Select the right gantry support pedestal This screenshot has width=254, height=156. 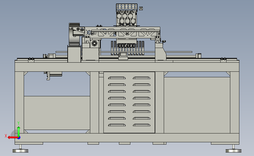160,52
